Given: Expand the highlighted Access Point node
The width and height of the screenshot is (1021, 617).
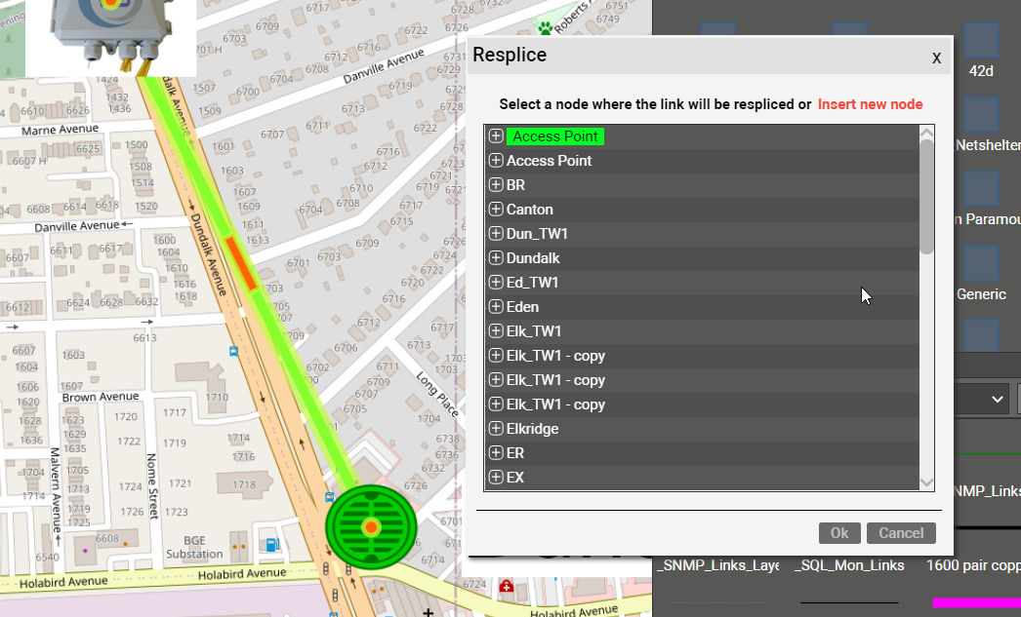Looking at the screenshot, I should pyautogui.click(x=496, y=136).
